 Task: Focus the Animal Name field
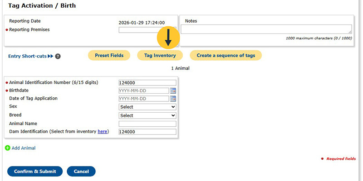(x=147, y=124)
